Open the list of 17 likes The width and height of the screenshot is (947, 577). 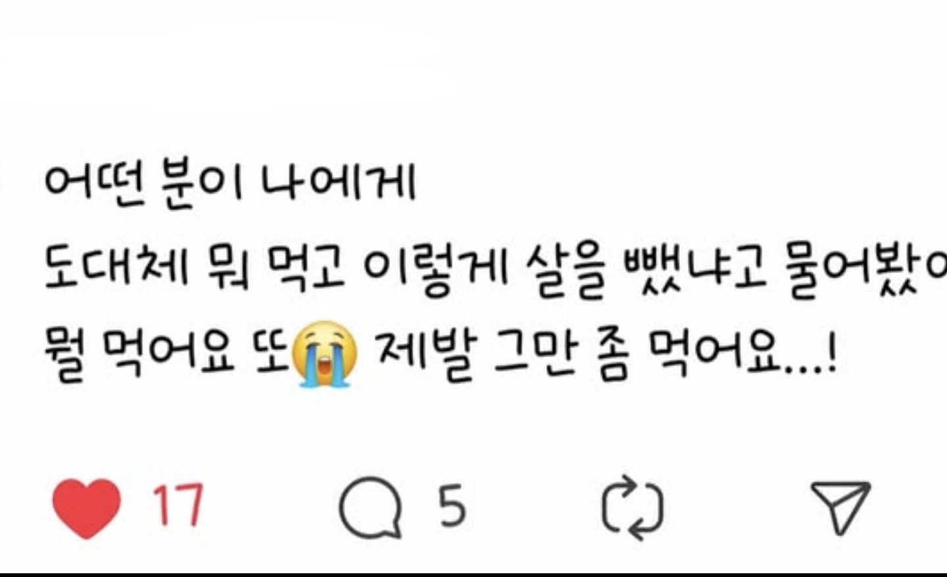179,505
